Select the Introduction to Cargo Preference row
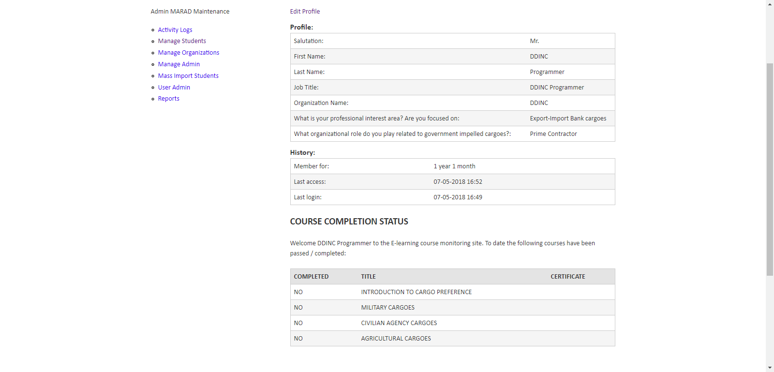The width and height of the screenshot is (774, 372). [x=416, y=292]
